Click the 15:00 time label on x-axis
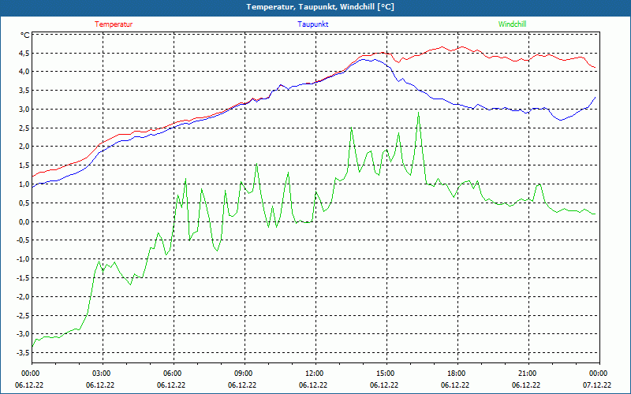The width and height of the screenshot is (631, 394). point(386,374)
